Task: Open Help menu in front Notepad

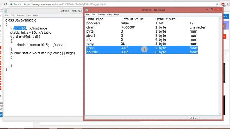Action: [116, 14]
